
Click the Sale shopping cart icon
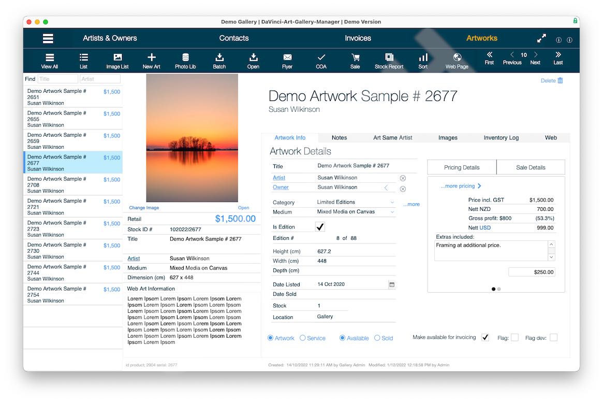tap(355, 58)
